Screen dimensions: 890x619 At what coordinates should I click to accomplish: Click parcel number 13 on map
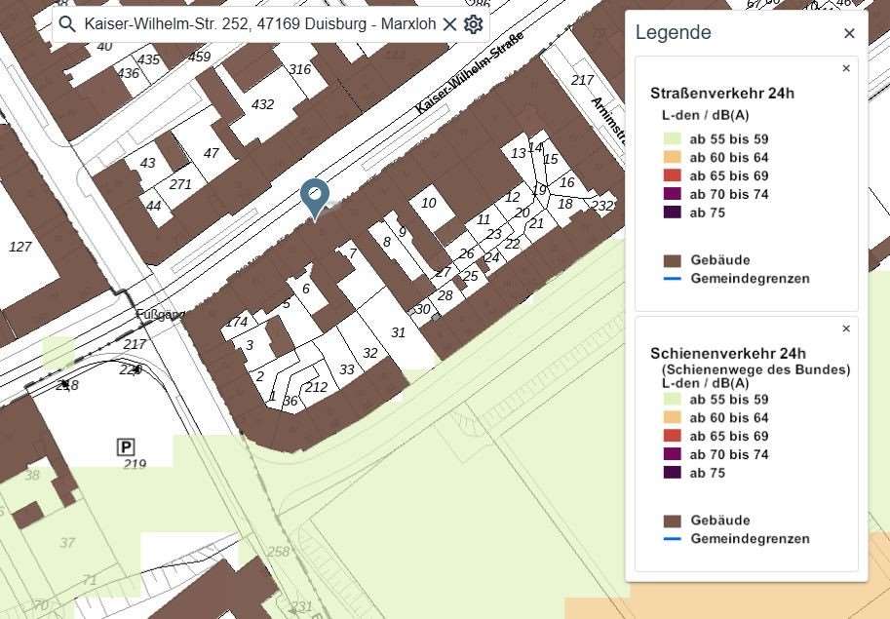pyautogui.click(x=519, y=153)
